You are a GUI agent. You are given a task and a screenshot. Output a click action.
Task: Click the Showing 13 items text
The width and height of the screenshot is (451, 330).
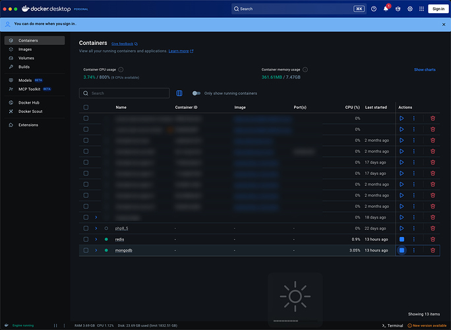click(424, 314)
